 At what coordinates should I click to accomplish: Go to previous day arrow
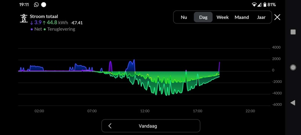click(x=110, y=126)
